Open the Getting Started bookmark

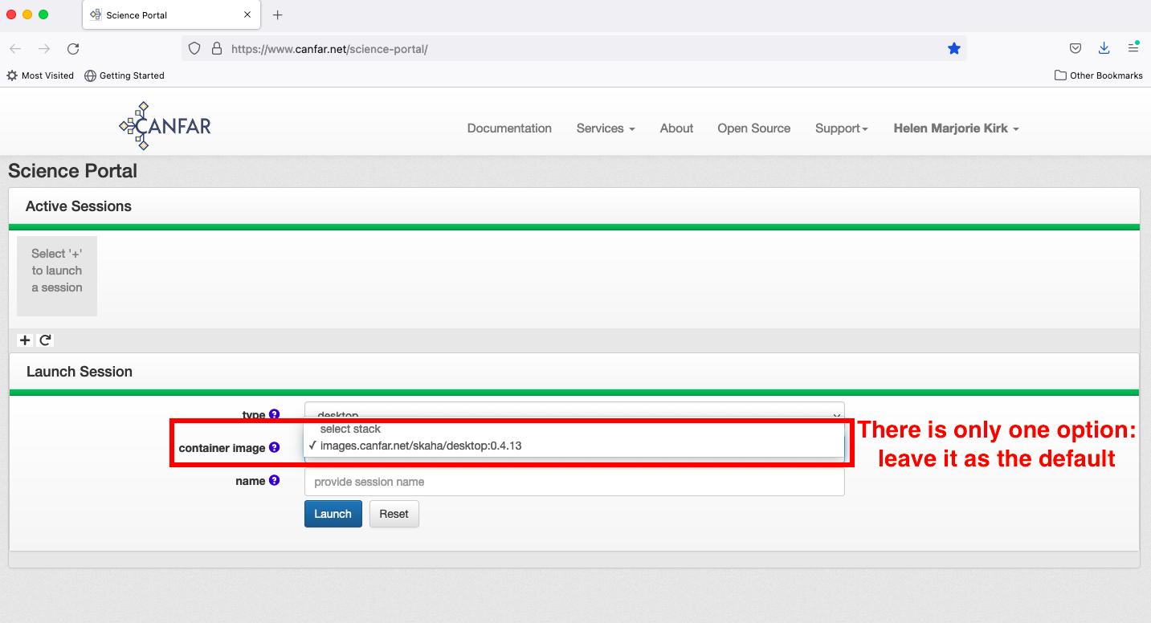[x=124, y=75]
